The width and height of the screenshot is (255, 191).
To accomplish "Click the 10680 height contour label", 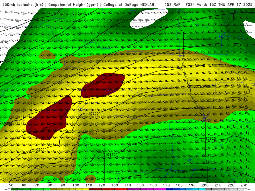I will (180, 172).
